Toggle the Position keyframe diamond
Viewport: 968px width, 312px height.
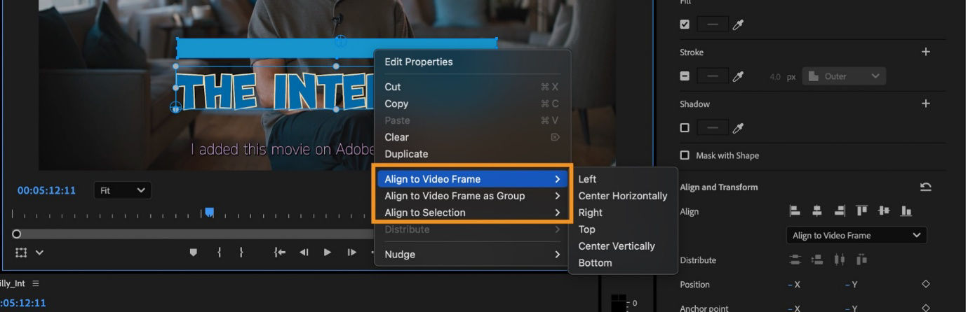pyautogui.click(x=925, y=284)
